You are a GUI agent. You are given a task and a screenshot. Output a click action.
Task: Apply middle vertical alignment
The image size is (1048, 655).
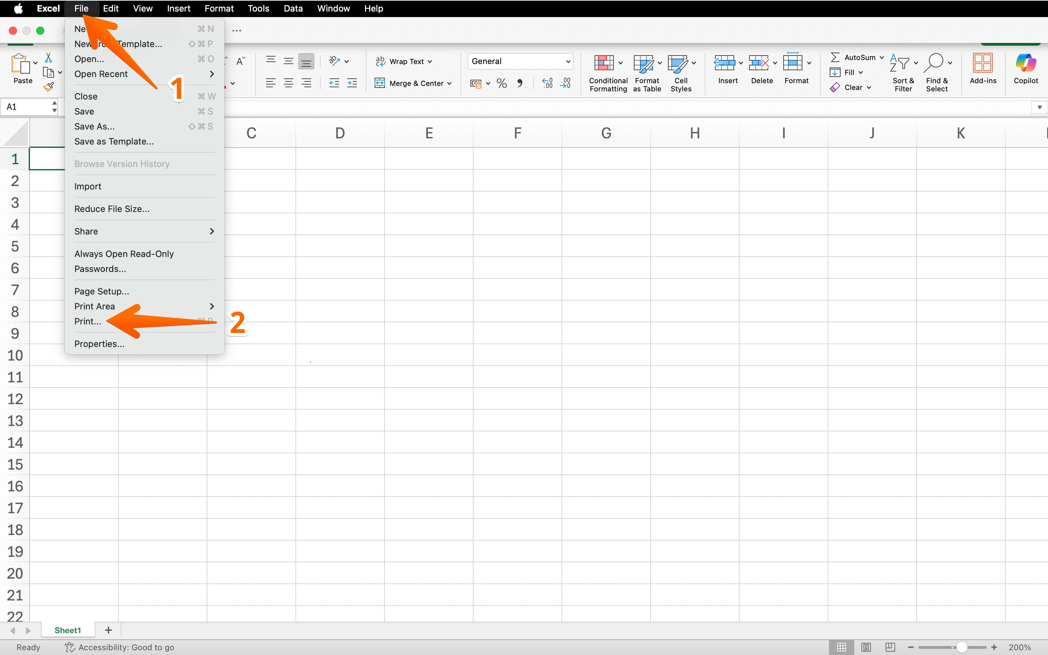pyautogui.click(x=288, y=61)
